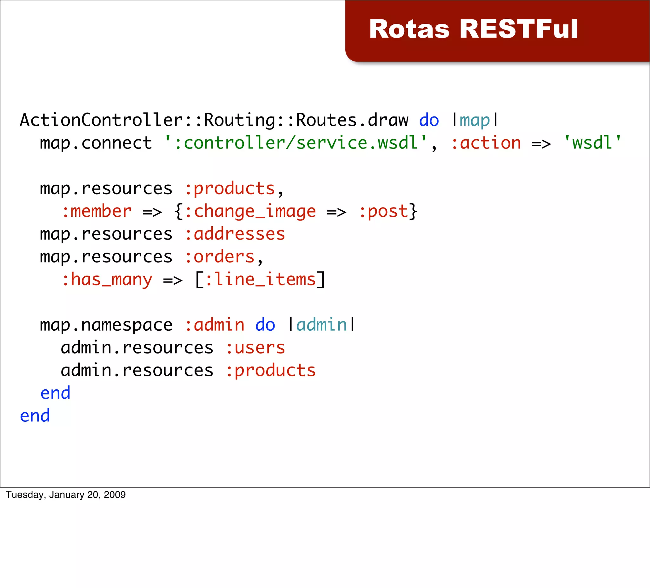Screen dimensions: 650x588
Task: Click the teal '|map|' block parameter
Action: 475,120
